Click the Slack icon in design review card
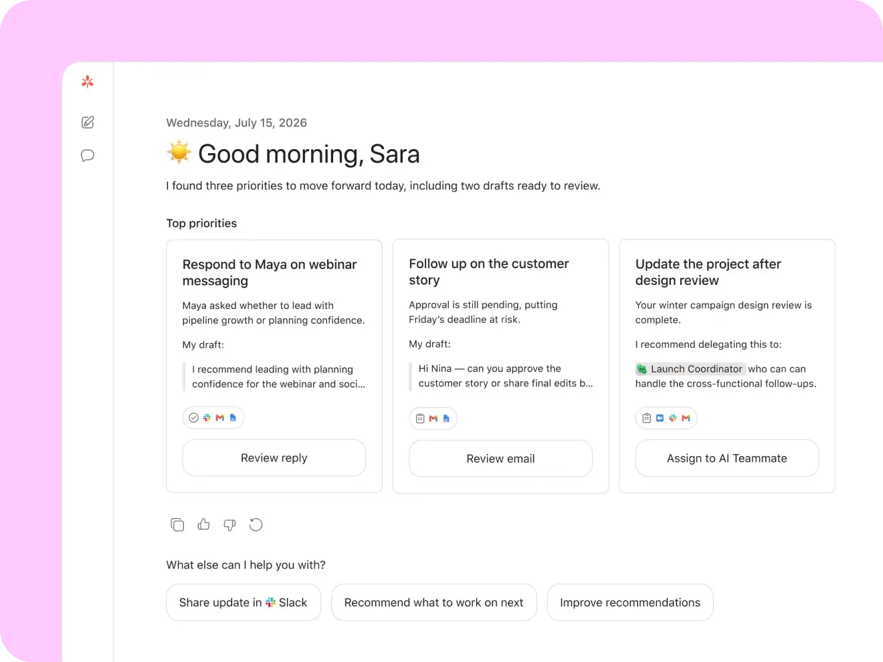 pyautogui.click(x=673, y=418)
